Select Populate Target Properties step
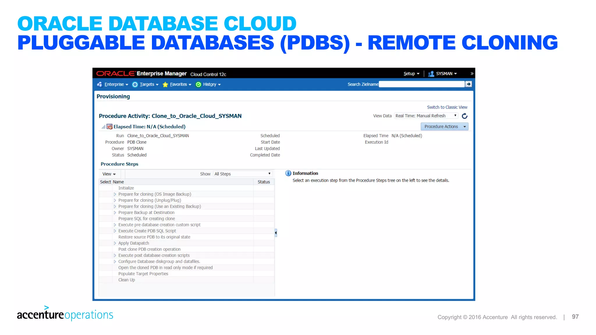This screenshot has height=335, width=596. click(x=143, y=274)
